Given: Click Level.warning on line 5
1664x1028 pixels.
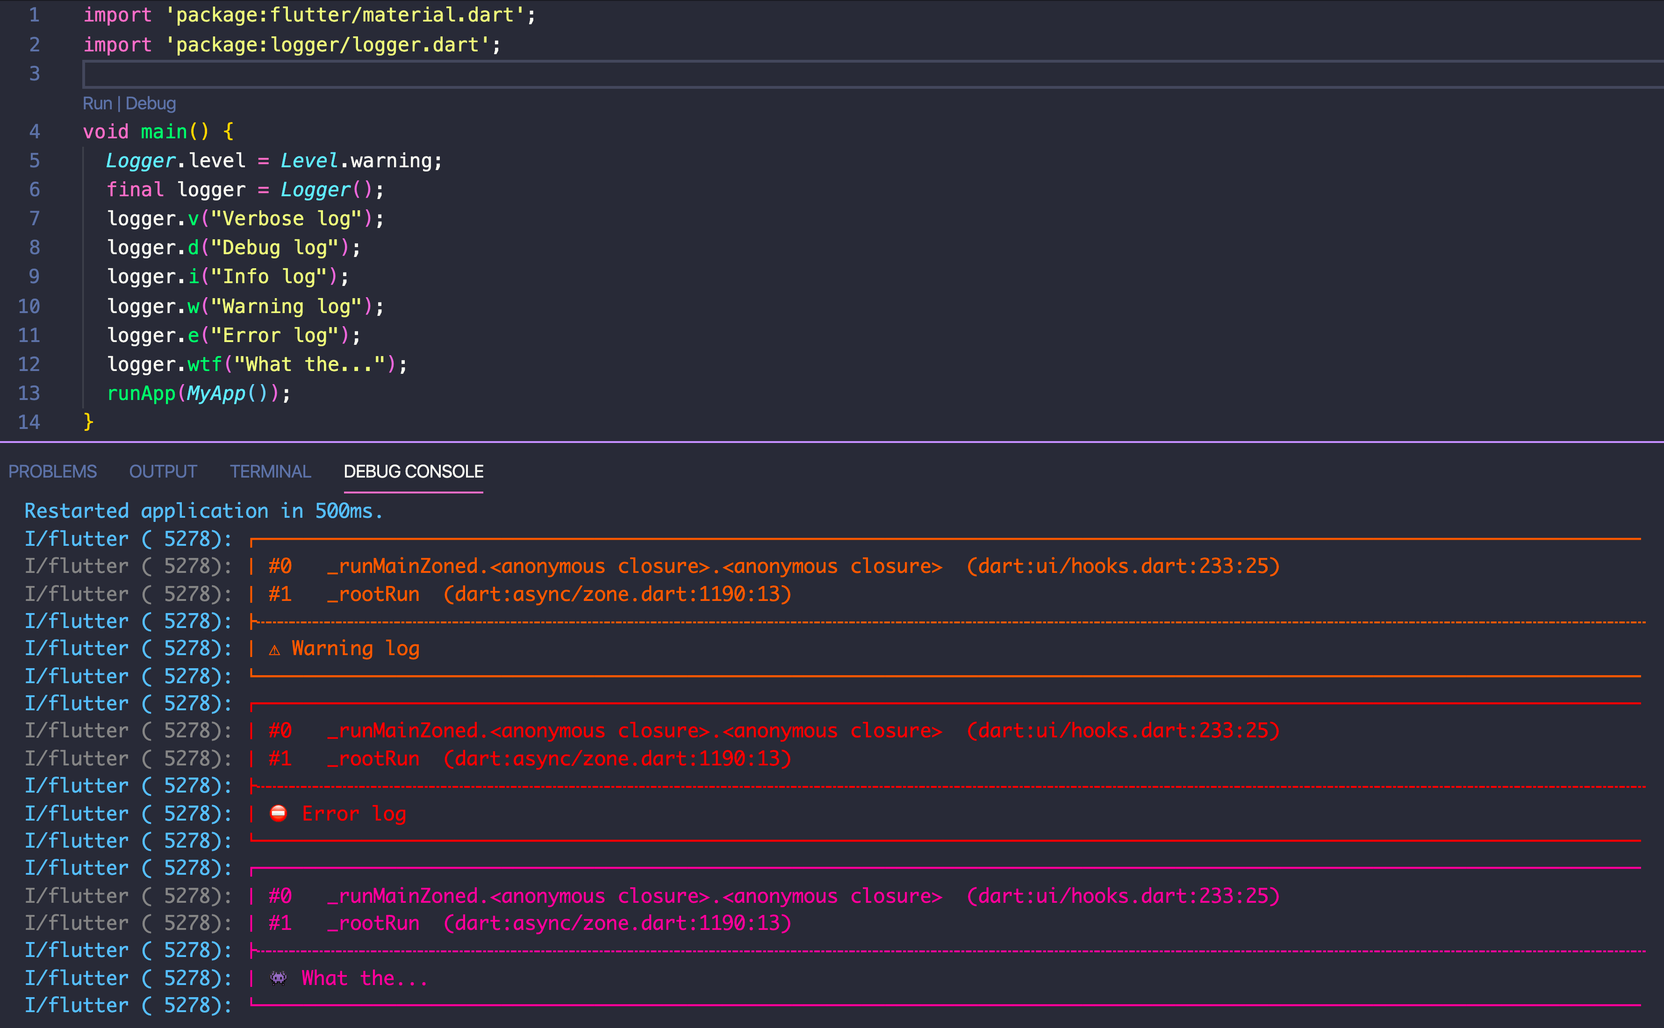Looking at the screenshot, I should 356,160.
